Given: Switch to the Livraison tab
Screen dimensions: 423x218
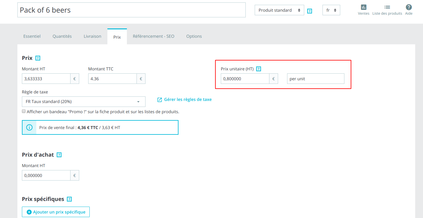Looking at the screenshot, I should (92, 36).
